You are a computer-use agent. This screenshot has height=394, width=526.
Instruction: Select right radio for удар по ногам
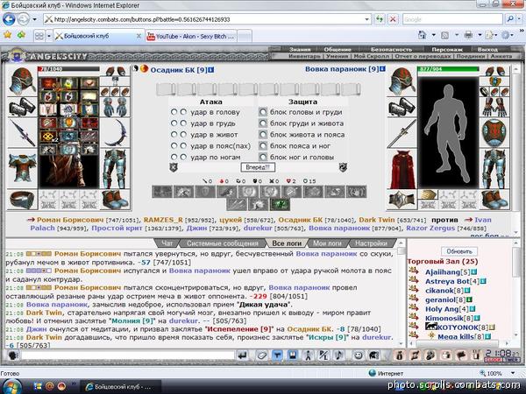coord(183,157)
